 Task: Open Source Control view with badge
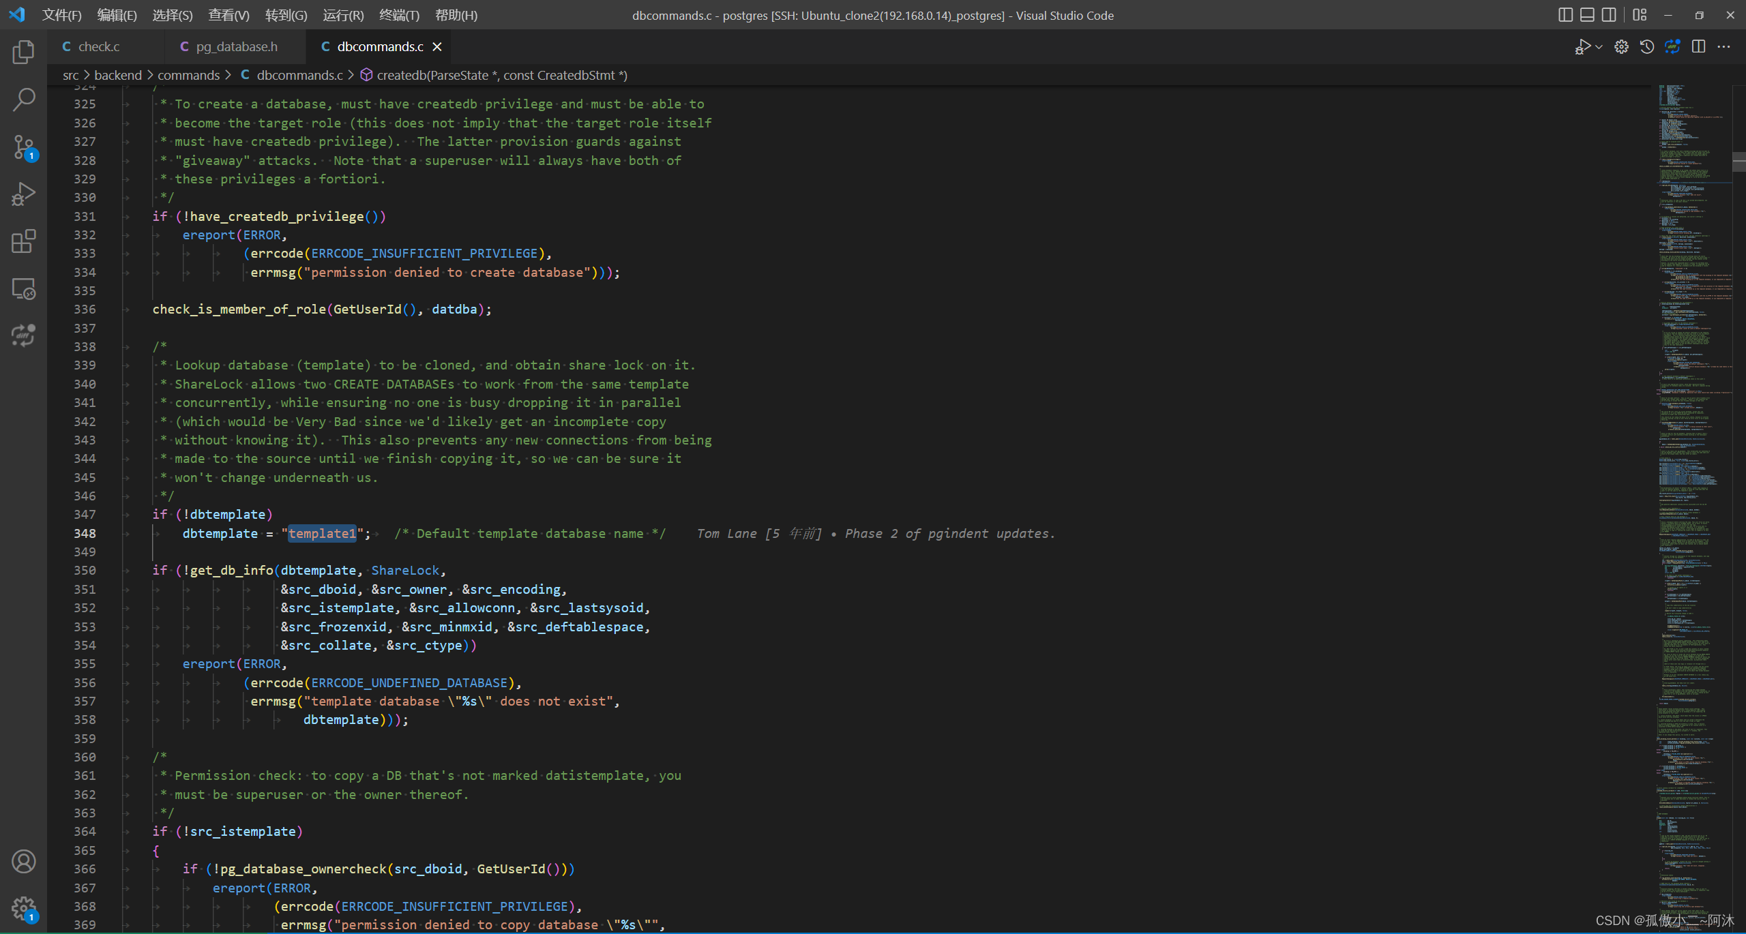23,147
